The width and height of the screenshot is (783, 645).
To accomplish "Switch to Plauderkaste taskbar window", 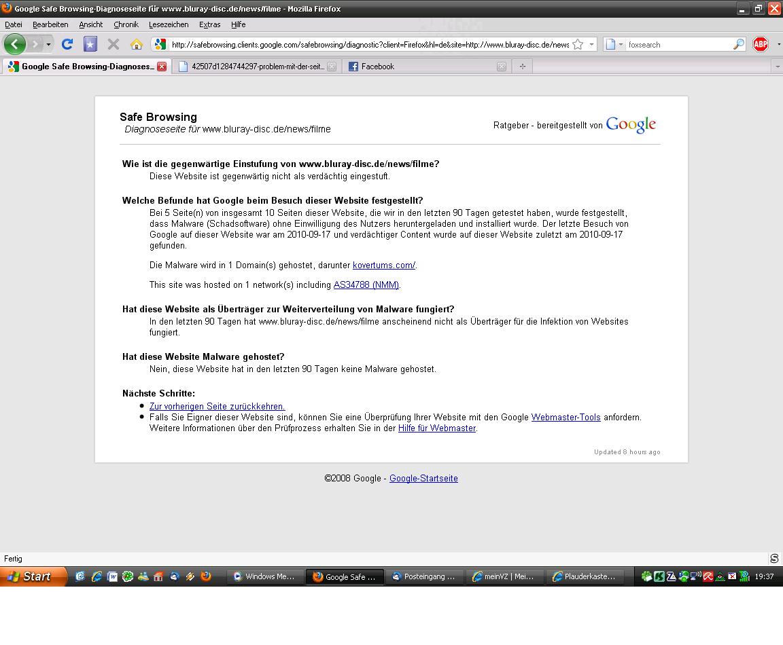I will (x=584, y=576).
